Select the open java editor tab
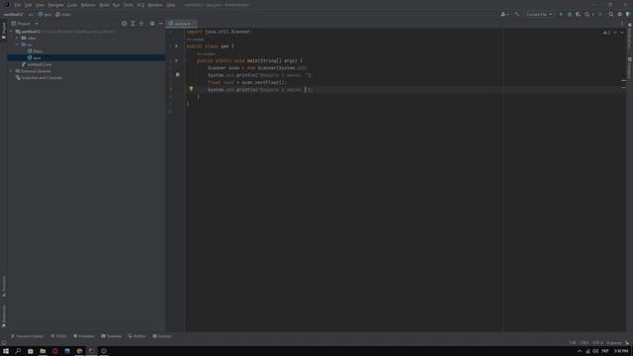Image resolution: width=633 pixels, height=356 pixels. 182,24
